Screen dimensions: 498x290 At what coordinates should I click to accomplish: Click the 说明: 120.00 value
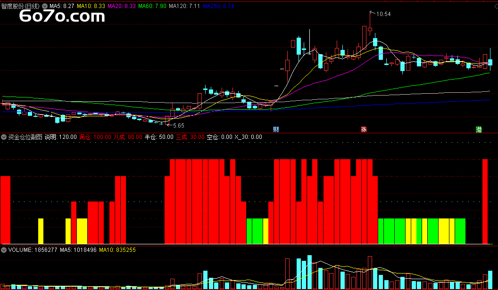tap(61, 137)
